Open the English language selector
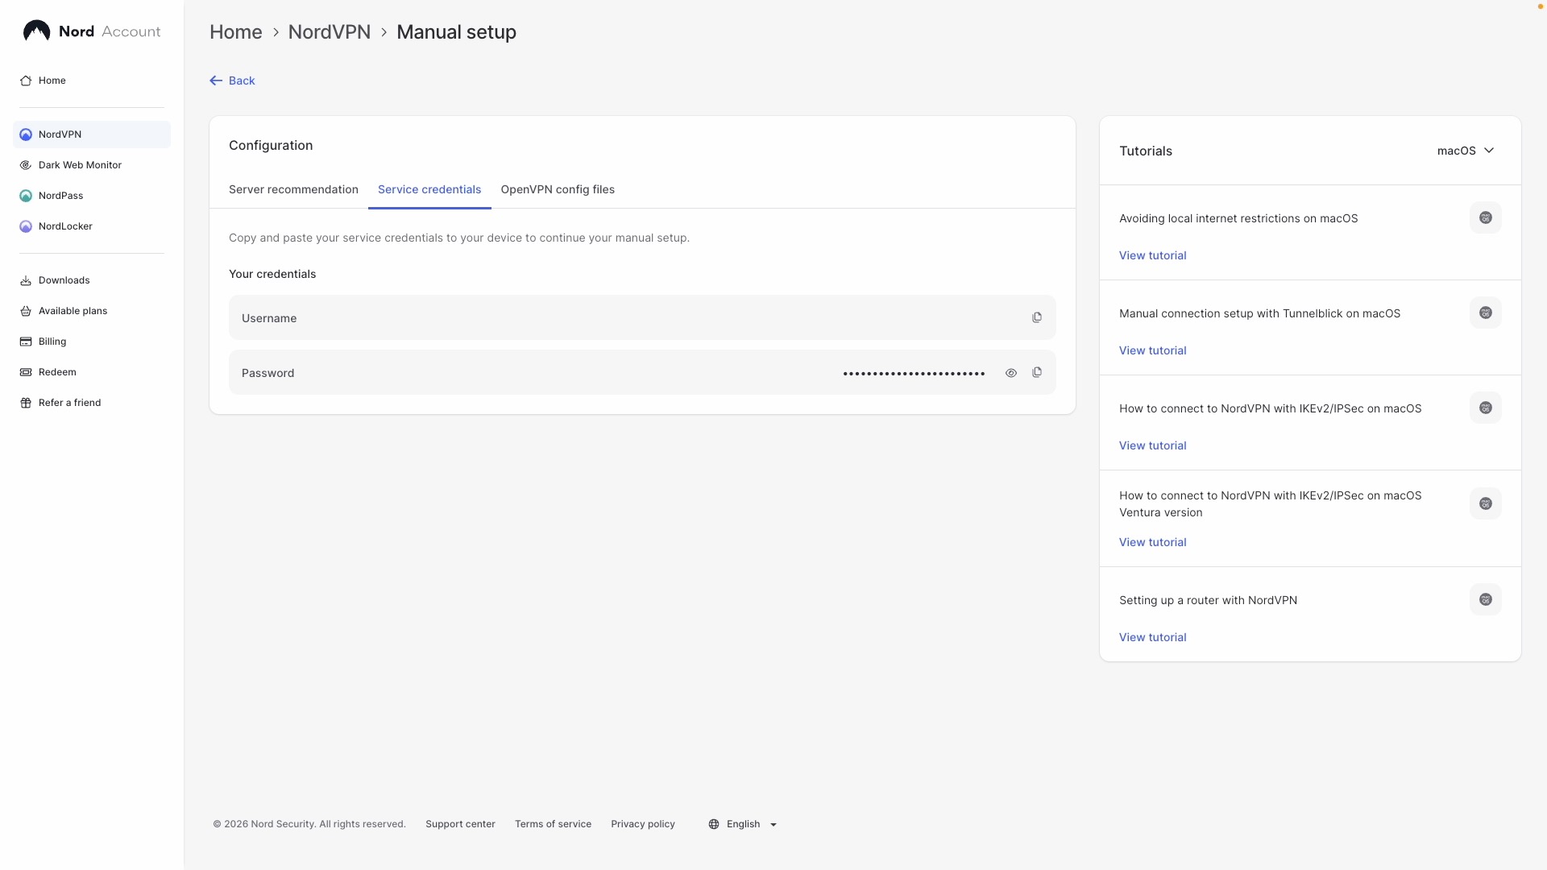This screenshot has width=1547, height=870. [x=743, y=824]
